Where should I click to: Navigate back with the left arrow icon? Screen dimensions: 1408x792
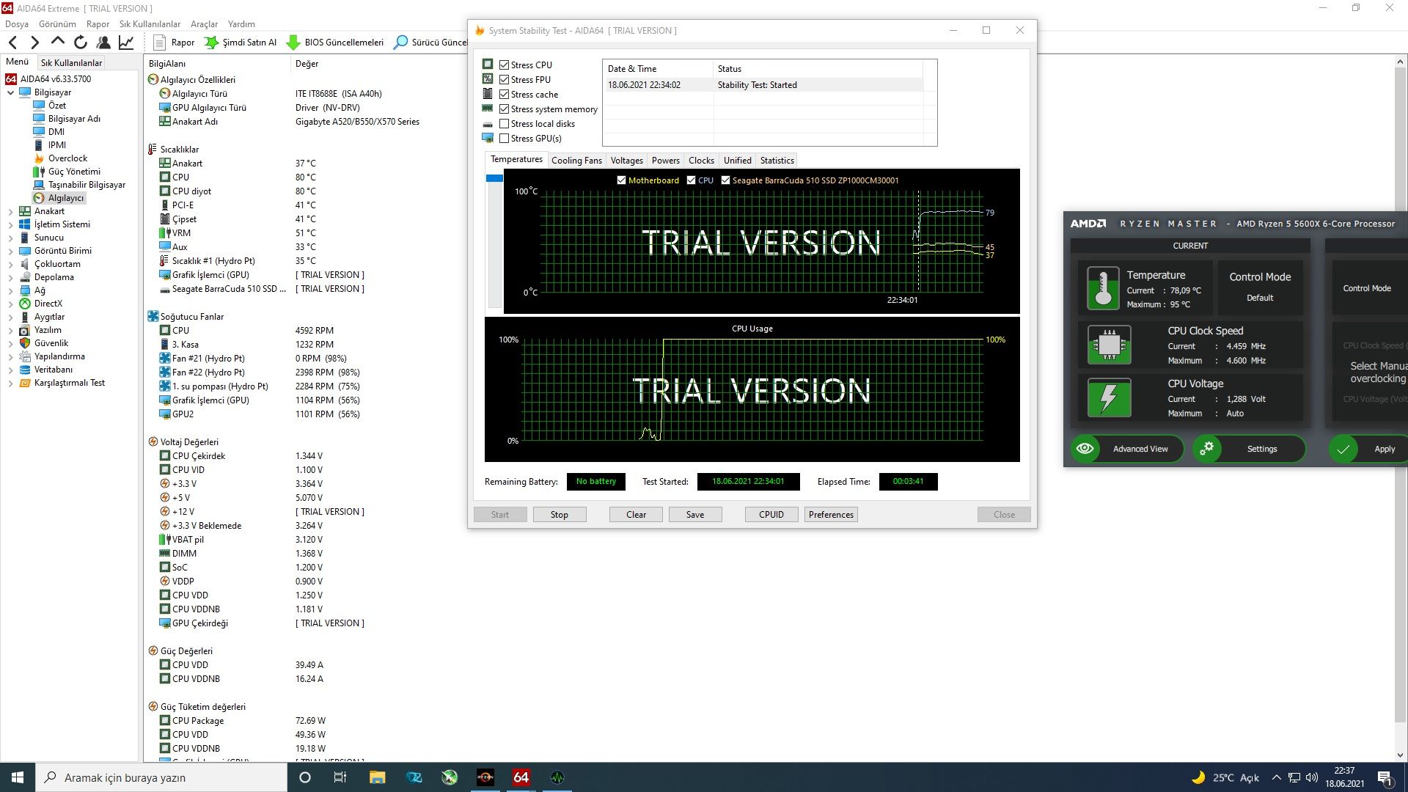point(12,43)
